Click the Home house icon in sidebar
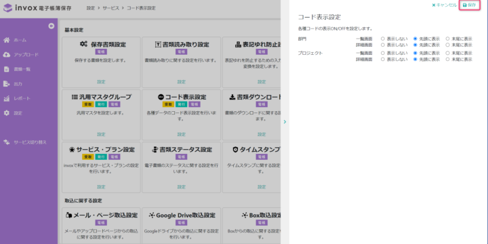 [7, 40]
